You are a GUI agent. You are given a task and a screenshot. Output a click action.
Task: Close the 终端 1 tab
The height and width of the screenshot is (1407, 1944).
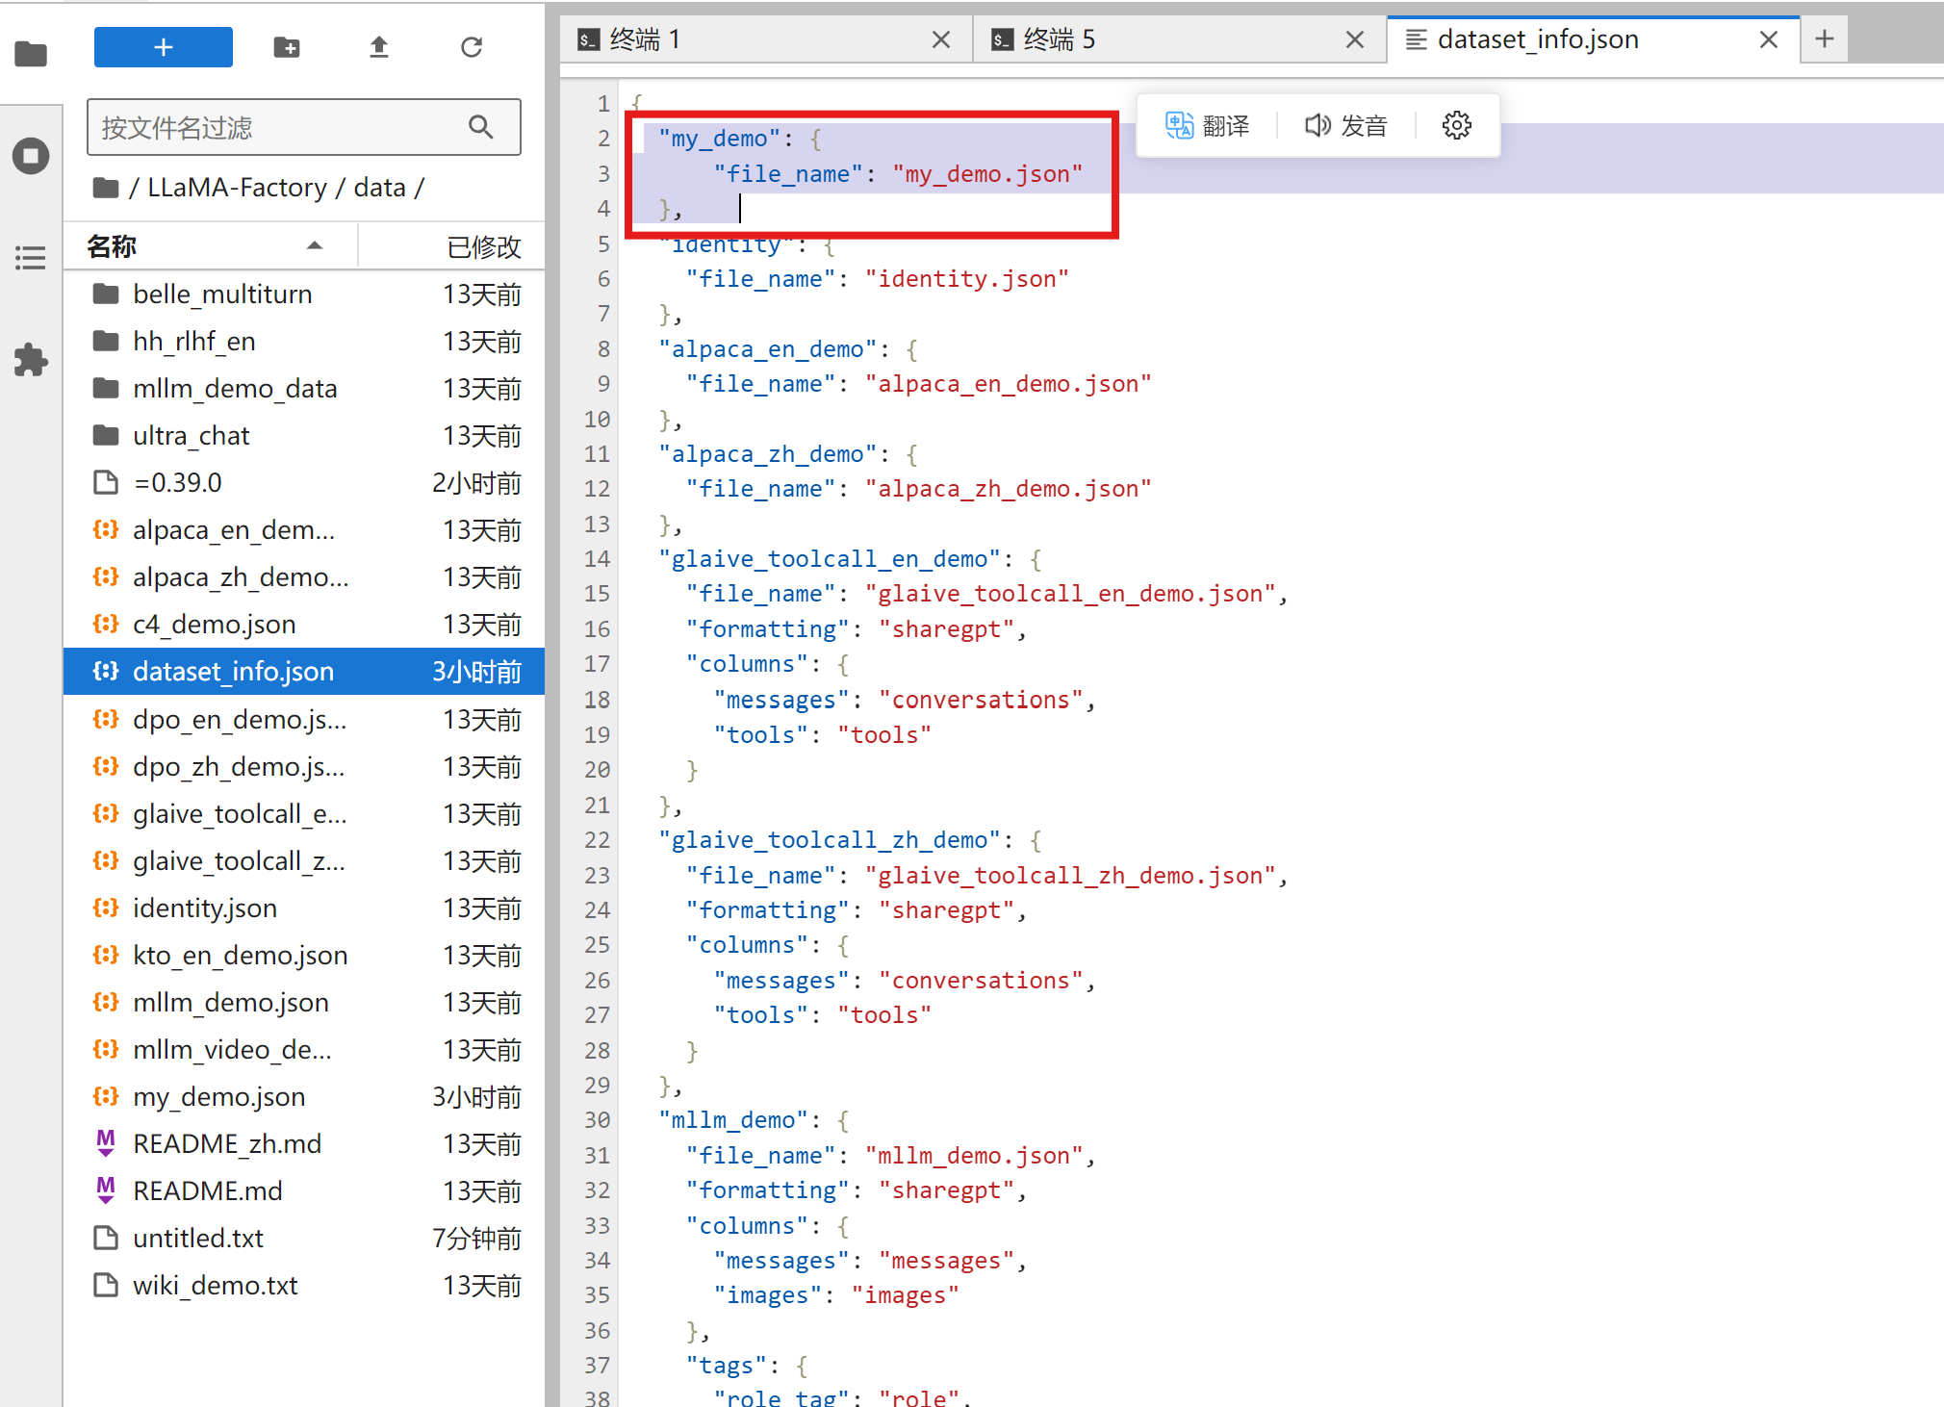click(941, 39)
